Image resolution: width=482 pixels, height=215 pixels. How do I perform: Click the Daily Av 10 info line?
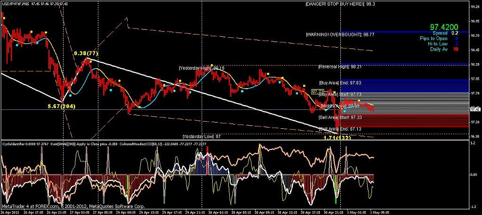[x=444, y=49]
